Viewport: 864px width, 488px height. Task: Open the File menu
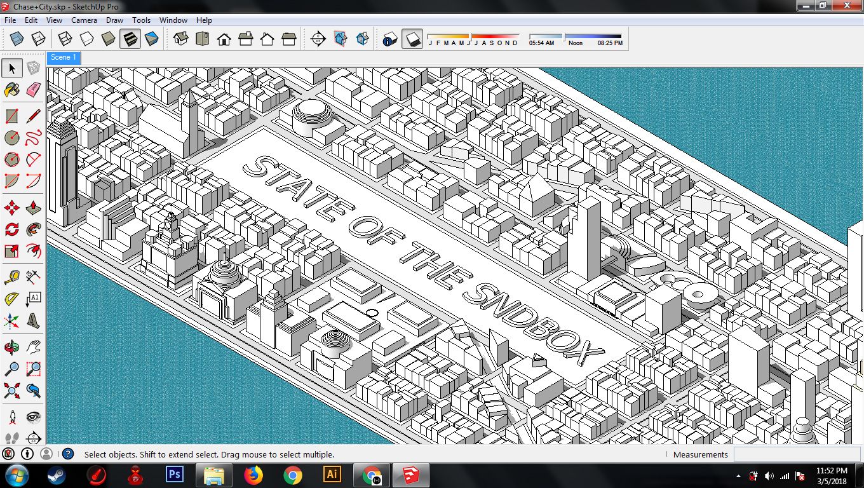click(x=10, y=20)
